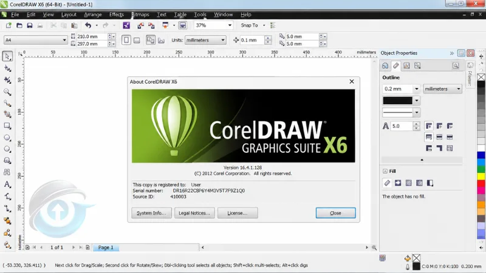Click the Undo arrow icon

point(88,25)
